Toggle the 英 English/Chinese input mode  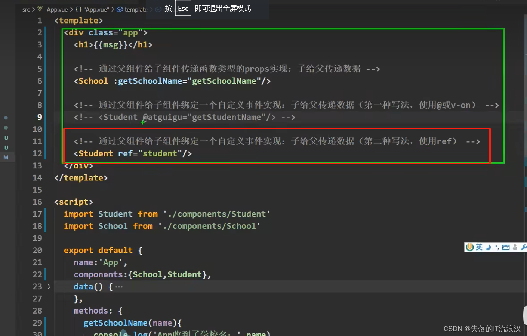point(479,247)
